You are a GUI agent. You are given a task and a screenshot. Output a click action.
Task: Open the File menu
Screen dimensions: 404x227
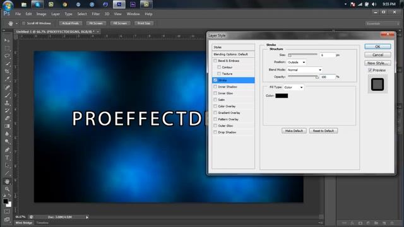[x=18, y=14]
